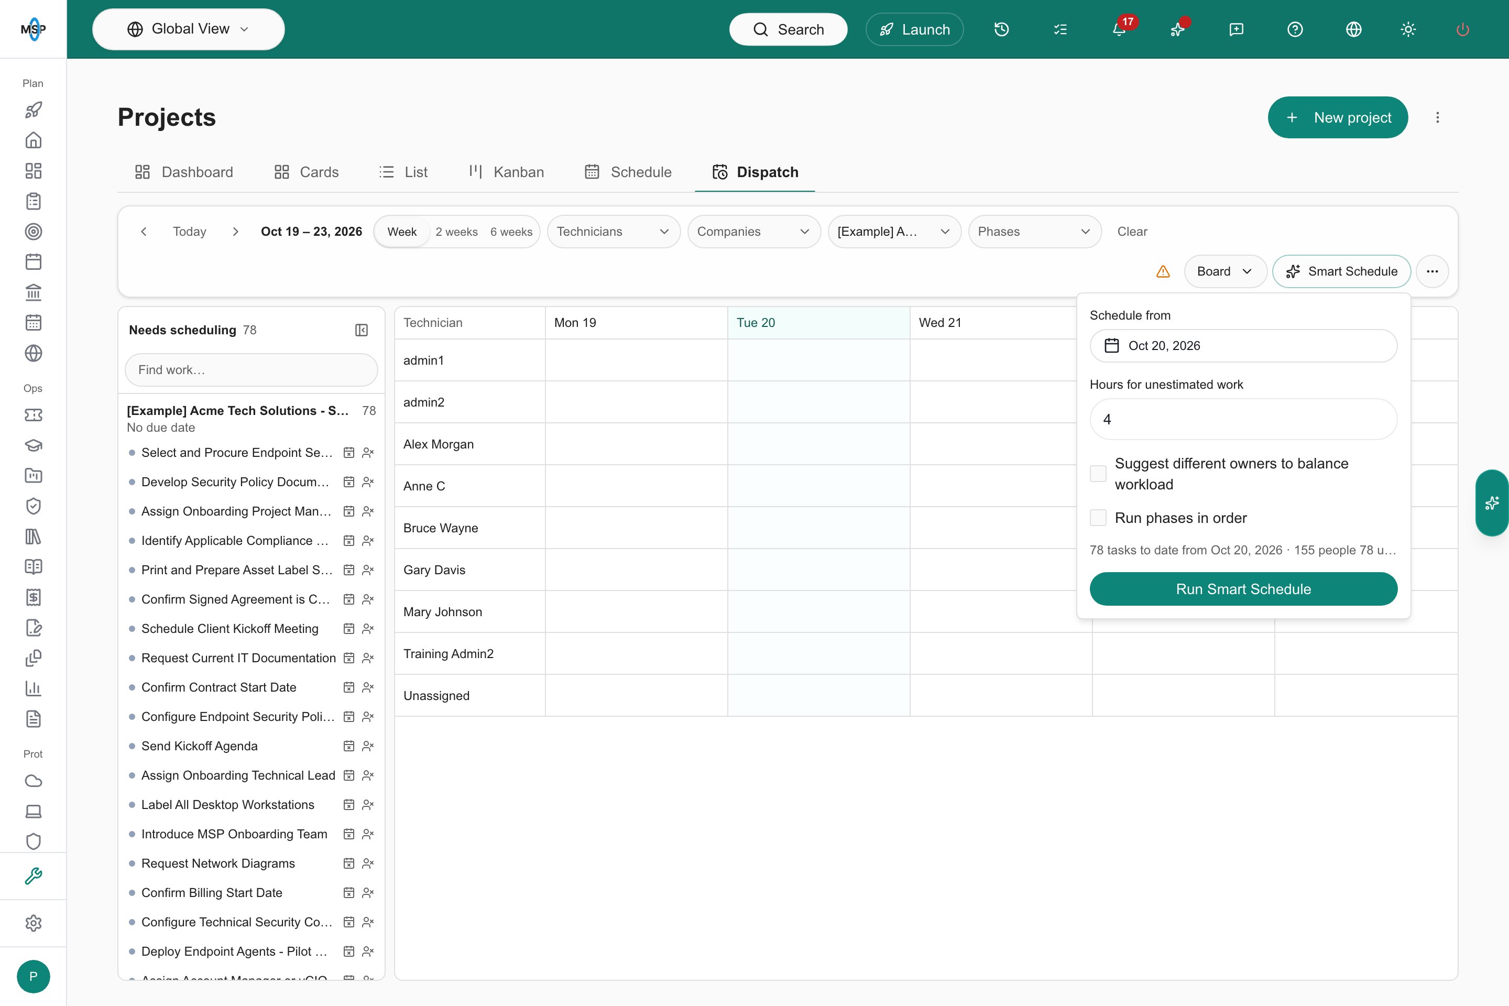Select the Week range toggle
Image resolution: width=1509 pixels, height=1006 pixels.
402,232
